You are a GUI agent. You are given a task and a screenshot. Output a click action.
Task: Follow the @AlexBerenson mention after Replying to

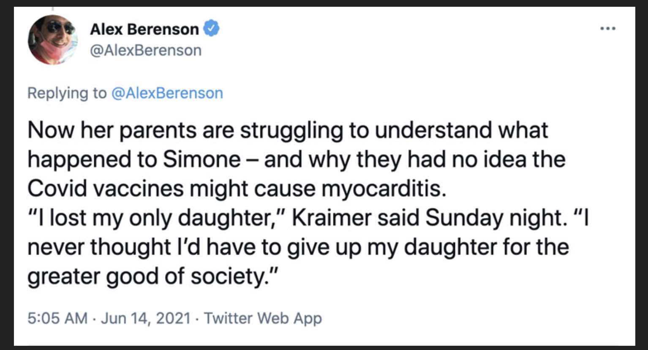coord(167,93)
